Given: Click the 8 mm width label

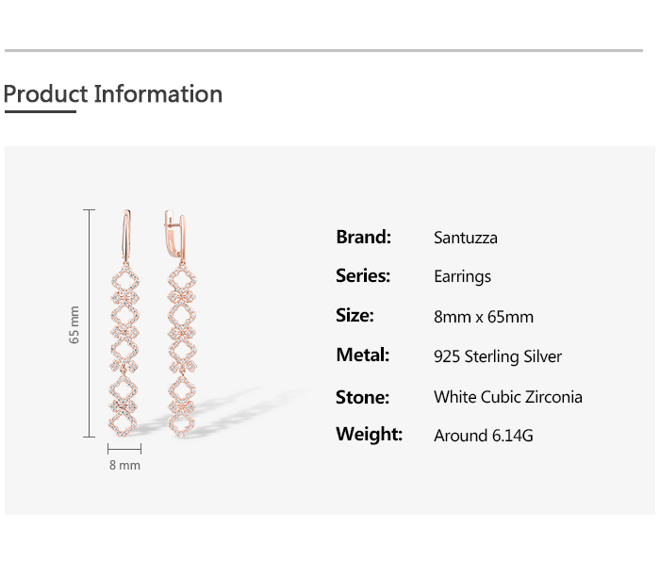Looking at the screenshot, I should (124, 465).
